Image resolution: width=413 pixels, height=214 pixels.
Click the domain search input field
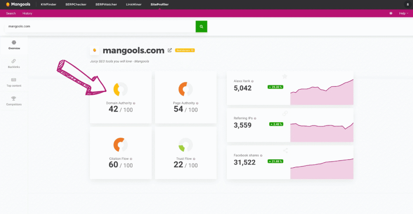coord(100,27)
